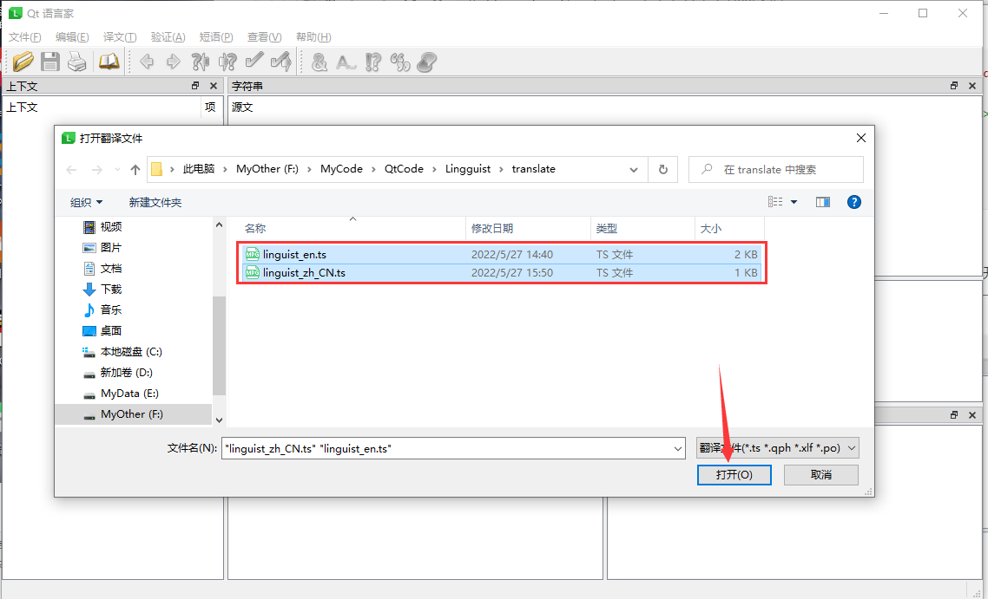The width and height of the screenshot is (988, 599).
Task: Toggle the preview pane icon
Action: (823, 202)
